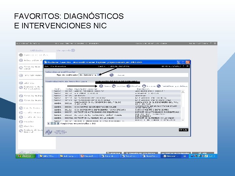Click the Avisos a Domicilio phone icon

click(x=21, y=60)
